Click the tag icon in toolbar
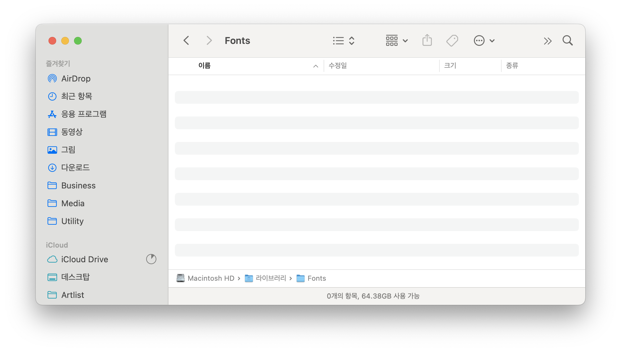 tap(452, 41)
